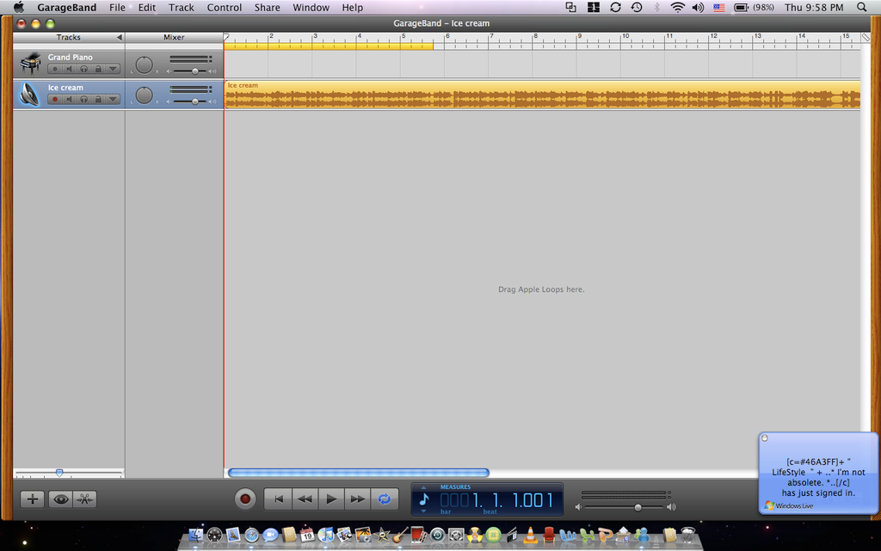Open the track editor scissors button

85,499
